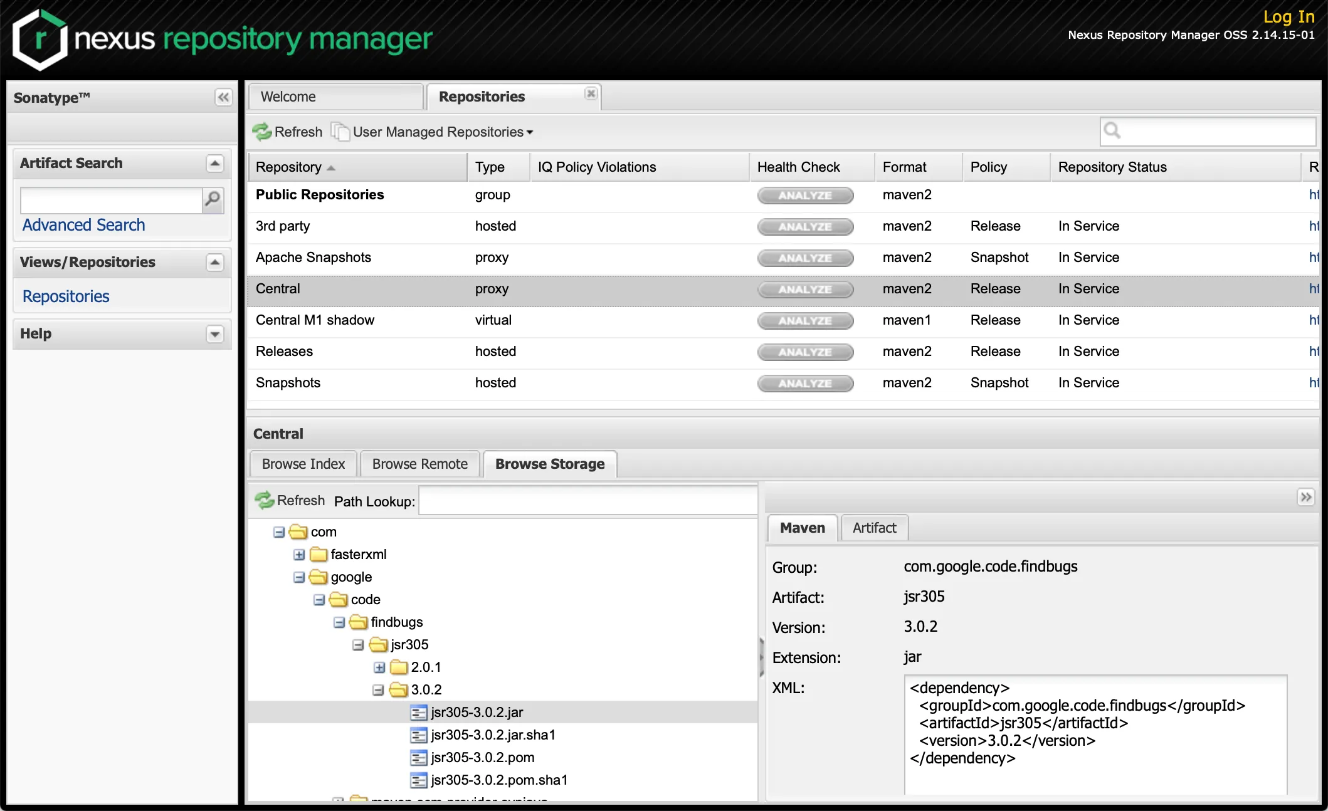Close the Repositories tab
Screen dimensions: 1328x811
591,94
